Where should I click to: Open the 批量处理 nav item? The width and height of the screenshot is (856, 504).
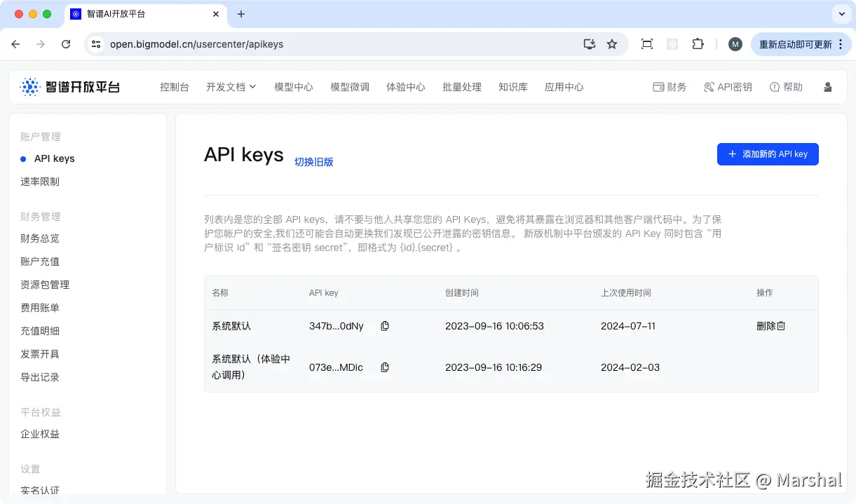point(462,87)
